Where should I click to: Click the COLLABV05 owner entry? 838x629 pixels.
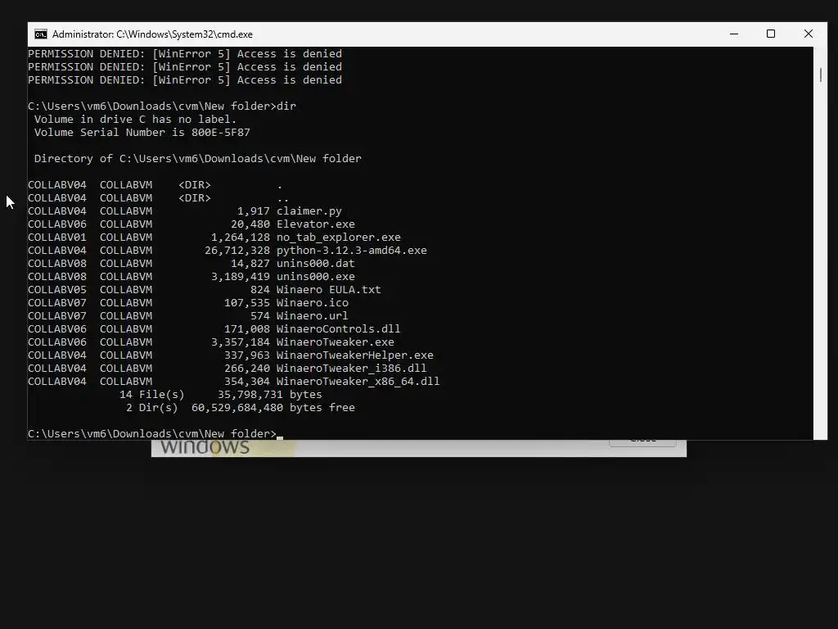tap(57, 289)
